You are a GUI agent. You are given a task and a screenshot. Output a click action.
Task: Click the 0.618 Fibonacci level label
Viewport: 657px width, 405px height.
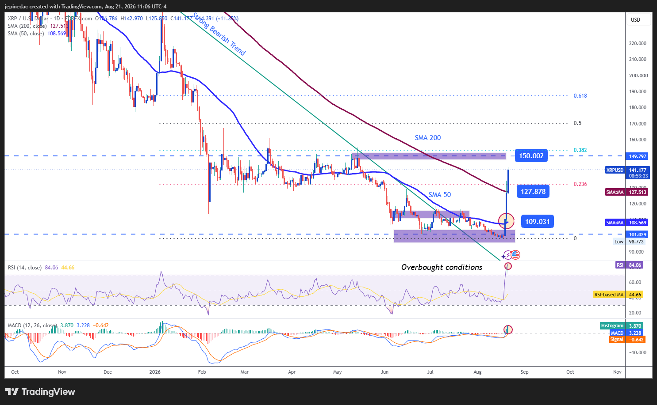point(580,96)
